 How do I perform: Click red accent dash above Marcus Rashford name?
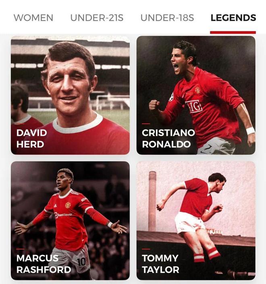pos(20,249)
